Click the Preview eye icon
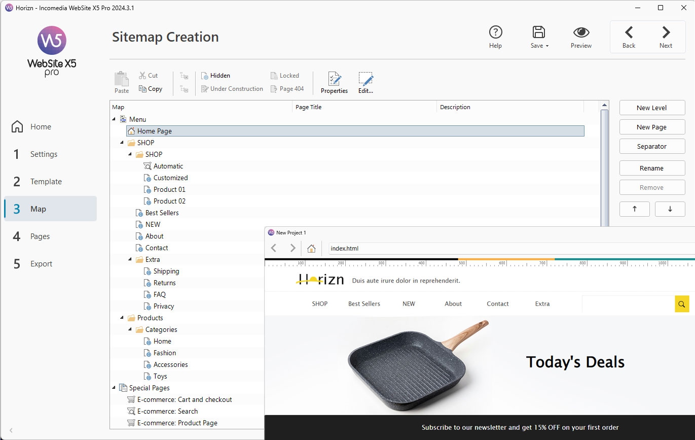 click(x=581, y=33)
